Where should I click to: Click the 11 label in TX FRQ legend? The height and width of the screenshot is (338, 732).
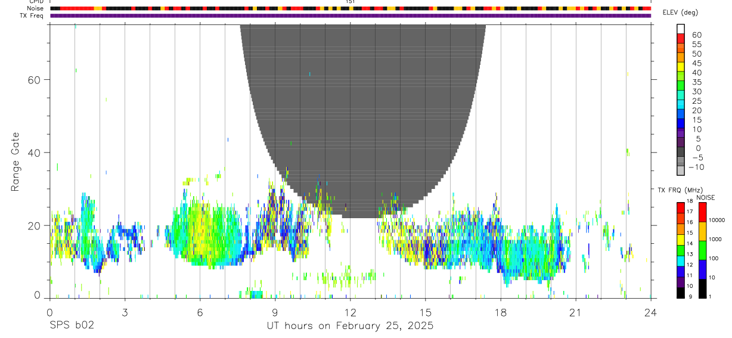(690, 275)
